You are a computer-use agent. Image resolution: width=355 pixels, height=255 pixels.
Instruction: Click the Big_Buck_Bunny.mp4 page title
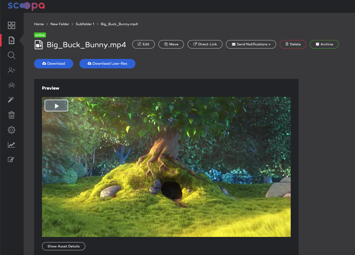86,45
